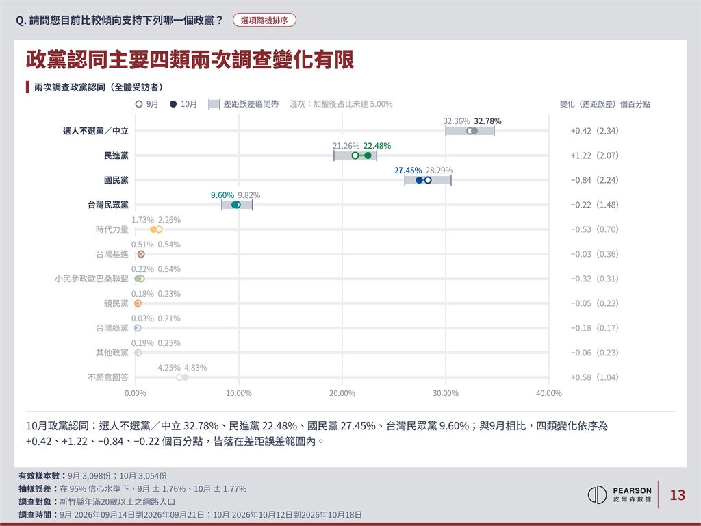Click the 差距誤差區間帶 legend bar icon
The height and width of the screenshot is (526, 701).
click(x=214, y=104)
